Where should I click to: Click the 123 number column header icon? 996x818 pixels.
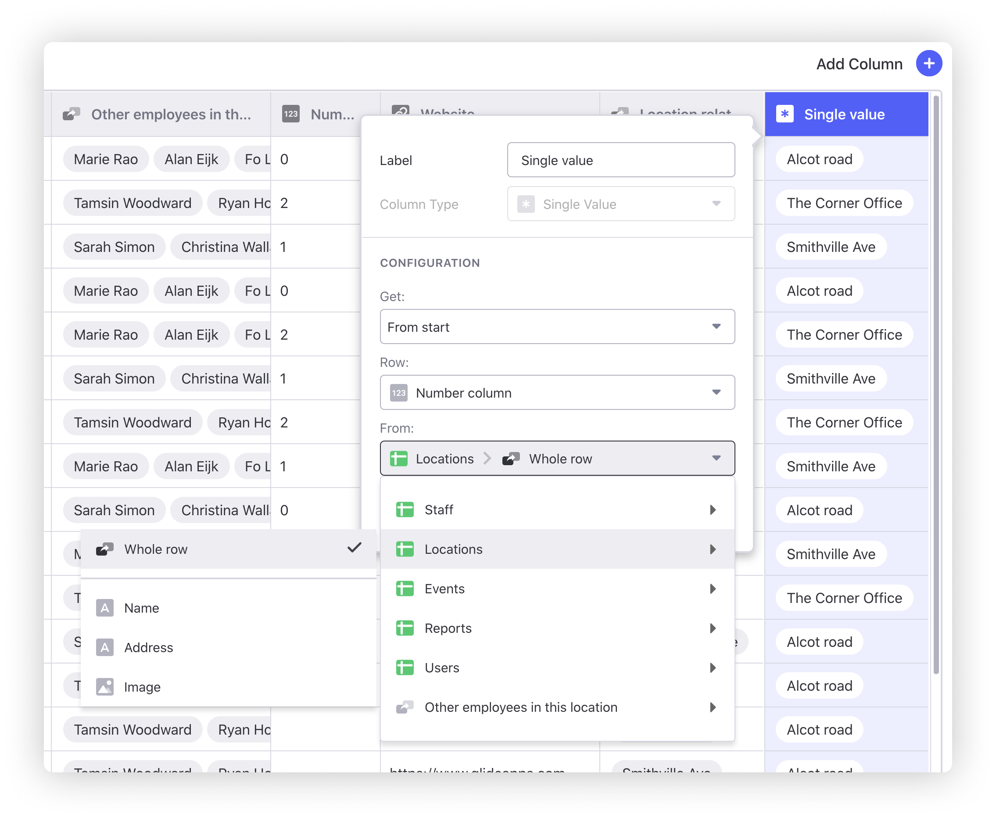coord(291,114)
